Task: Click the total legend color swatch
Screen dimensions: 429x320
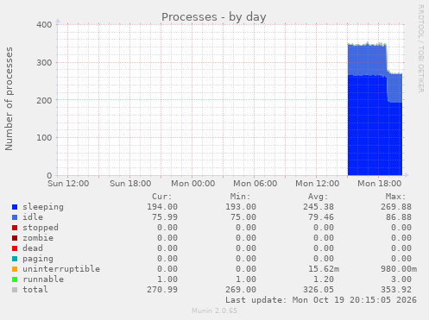Action: coord(15,290)
